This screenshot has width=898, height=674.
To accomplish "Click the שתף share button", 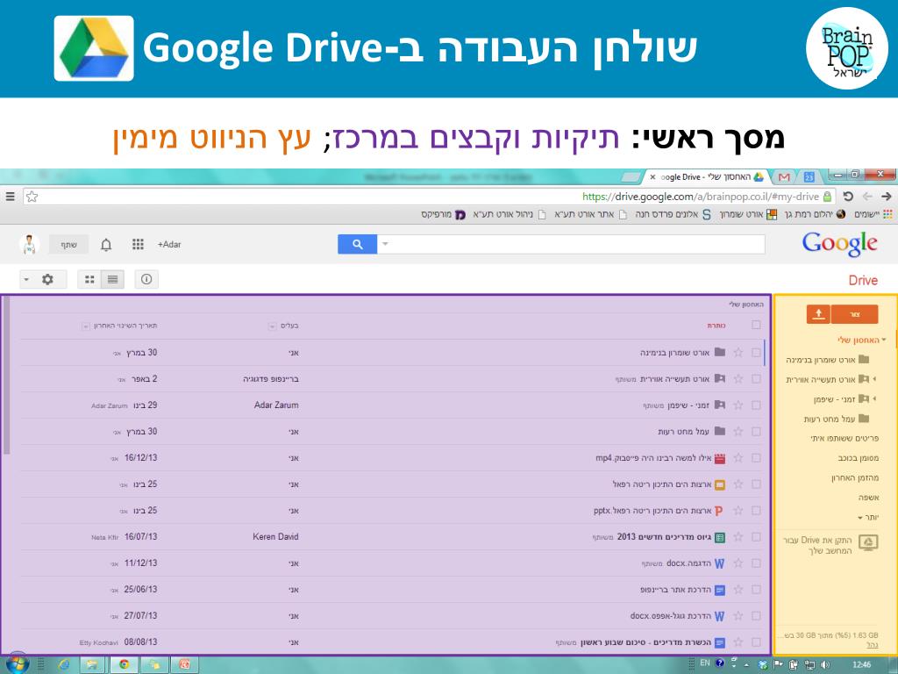I will coord(68,244).
